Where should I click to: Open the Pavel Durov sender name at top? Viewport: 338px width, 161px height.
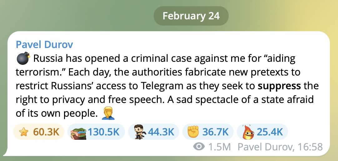pos(44,45)
